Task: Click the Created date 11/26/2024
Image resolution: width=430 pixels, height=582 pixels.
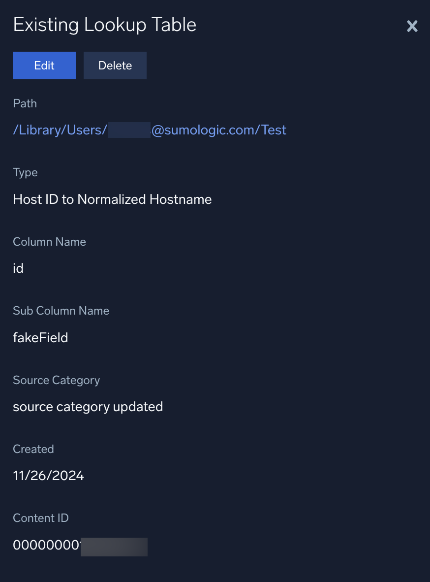Action: point(48,475)
